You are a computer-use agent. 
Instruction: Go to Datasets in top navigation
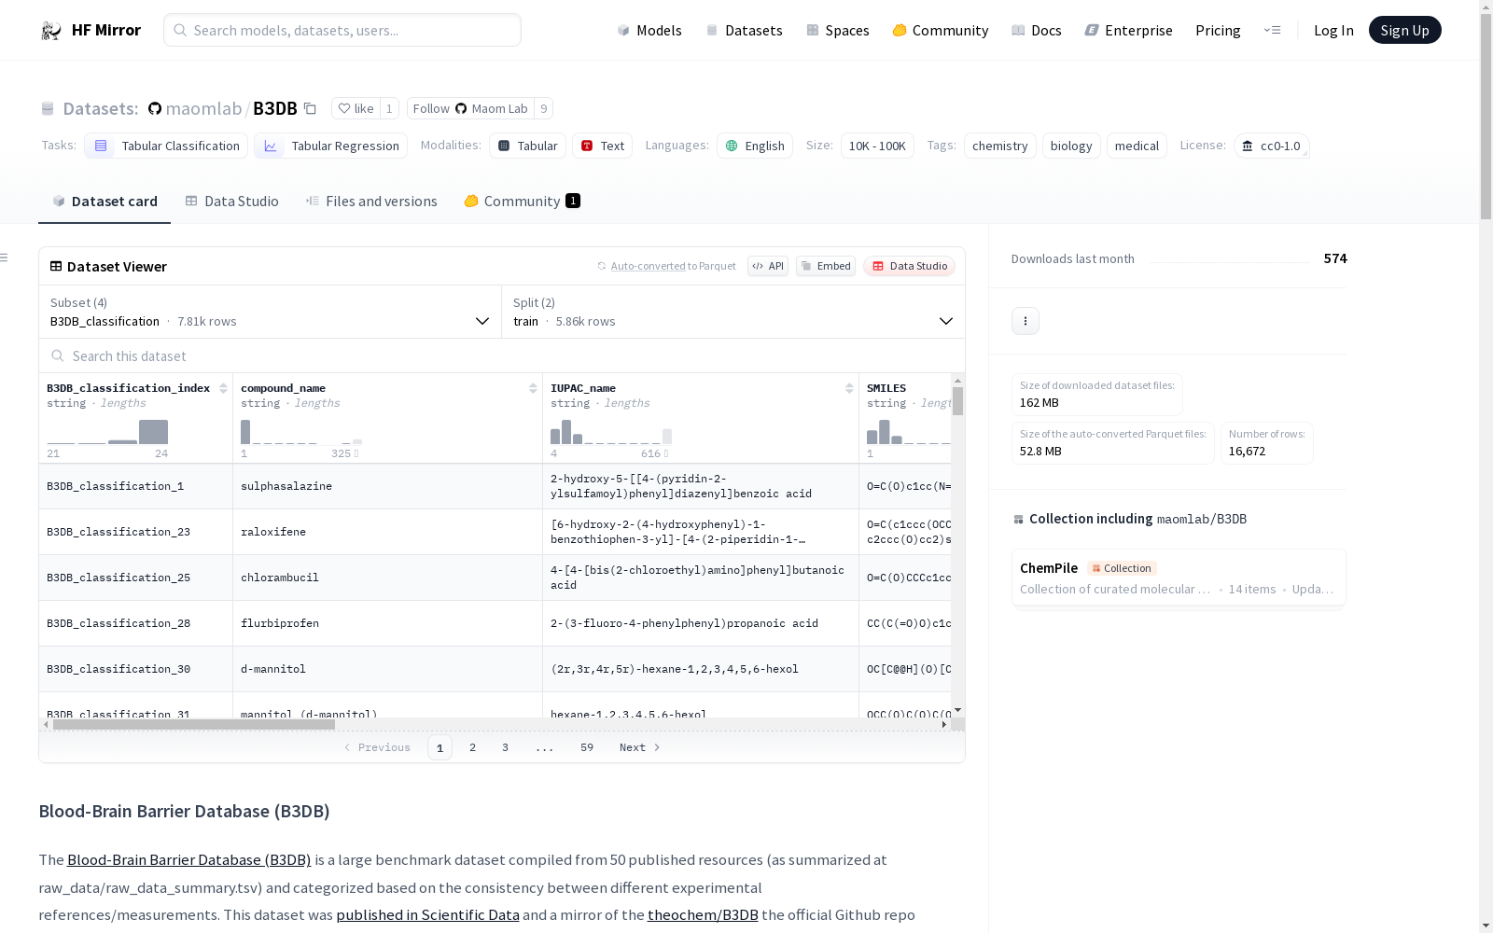point(744,31)
